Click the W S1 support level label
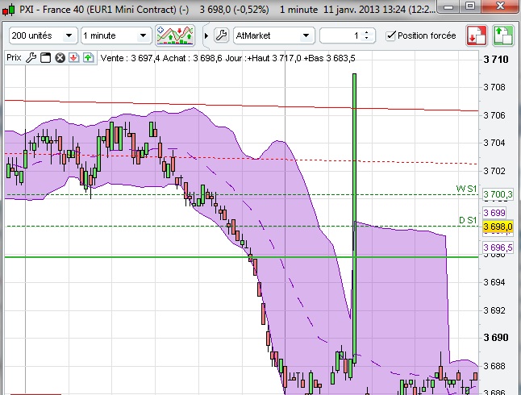The height and width of the screenshot is (395, 521). [x=466, y=189]
